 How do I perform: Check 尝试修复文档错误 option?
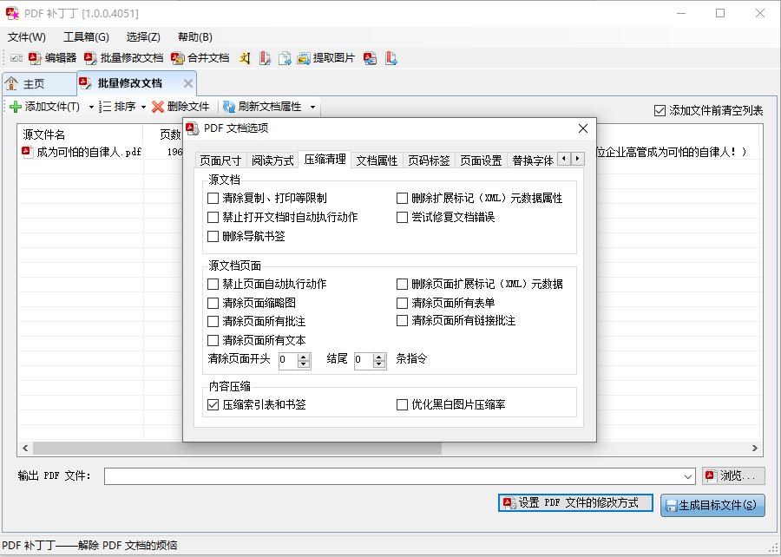click(402, 217)
